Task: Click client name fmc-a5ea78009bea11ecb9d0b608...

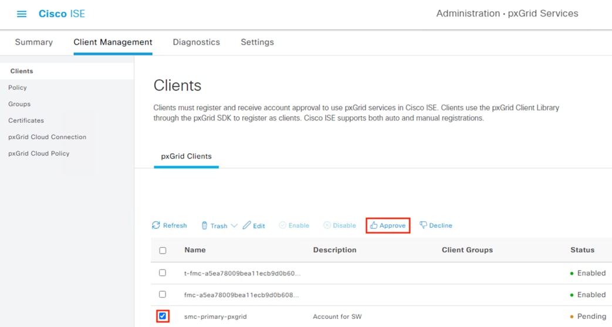Action: click(x=242, y=295)
